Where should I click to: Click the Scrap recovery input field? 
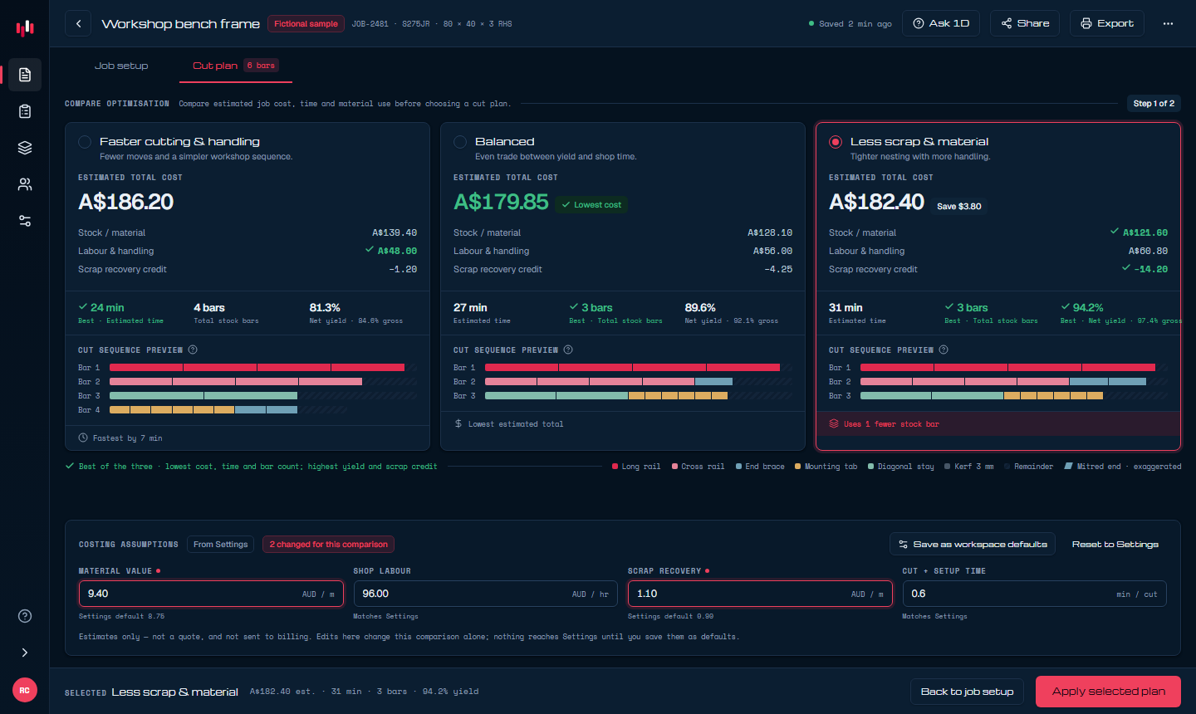[760, 594]
